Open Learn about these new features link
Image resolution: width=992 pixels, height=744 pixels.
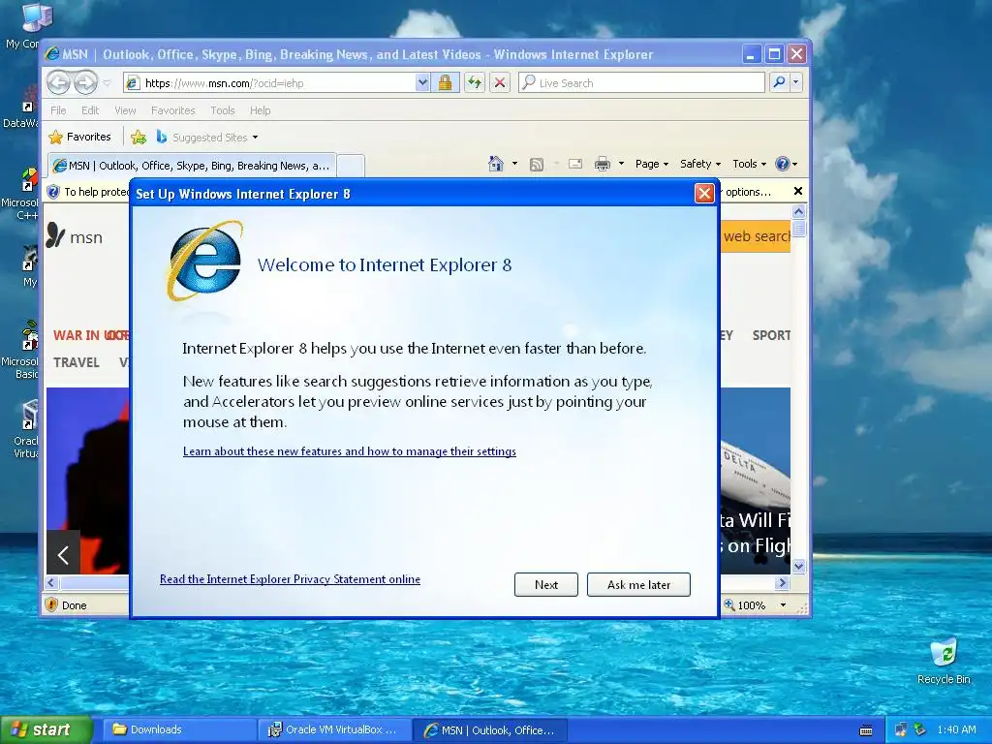point(349,451)
